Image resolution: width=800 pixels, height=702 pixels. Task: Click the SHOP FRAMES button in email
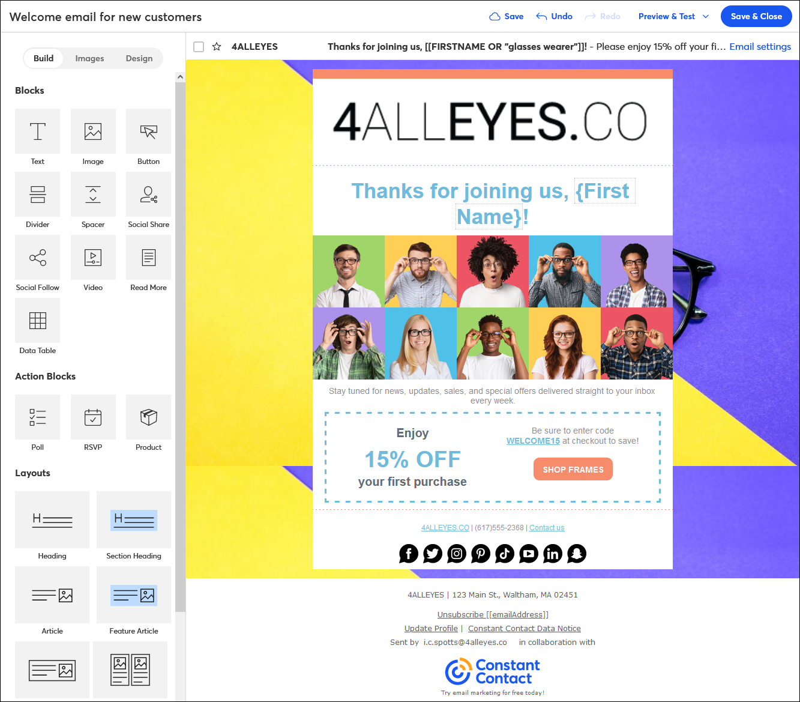click(573, 470)
